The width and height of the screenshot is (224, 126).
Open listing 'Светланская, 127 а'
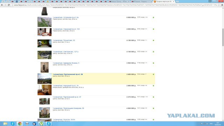coord(65,51)
